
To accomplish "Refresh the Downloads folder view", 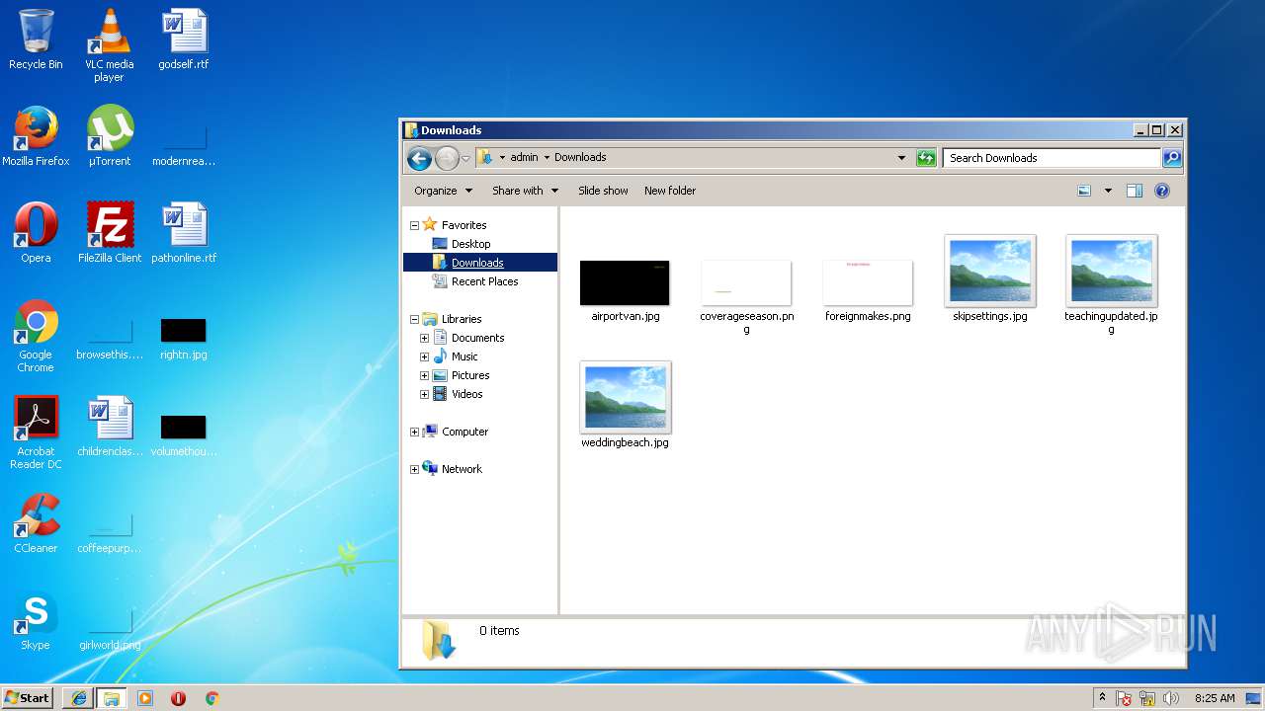I will click(x=926, y=158).
